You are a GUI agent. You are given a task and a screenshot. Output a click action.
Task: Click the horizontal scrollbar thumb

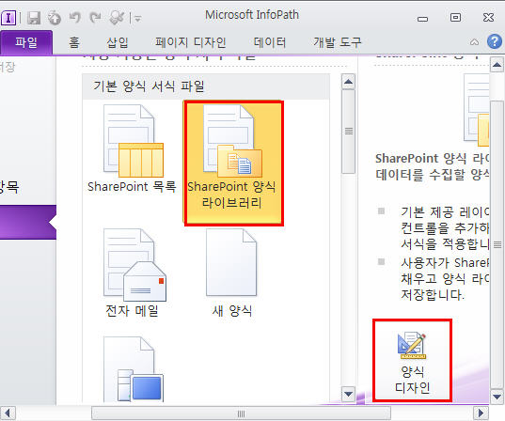pos(241,413)
